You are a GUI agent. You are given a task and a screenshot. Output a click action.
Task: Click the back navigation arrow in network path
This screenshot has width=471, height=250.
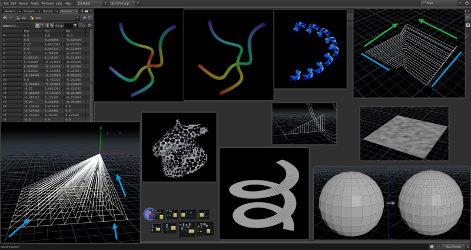point(4,18)
